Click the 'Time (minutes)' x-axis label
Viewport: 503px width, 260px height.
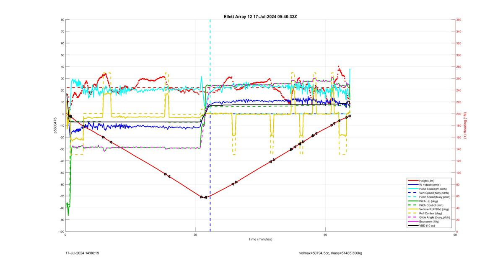260,240
